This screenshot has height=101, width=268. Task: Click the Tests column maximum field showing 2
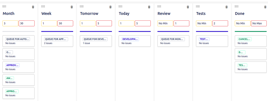coord(220,23)
